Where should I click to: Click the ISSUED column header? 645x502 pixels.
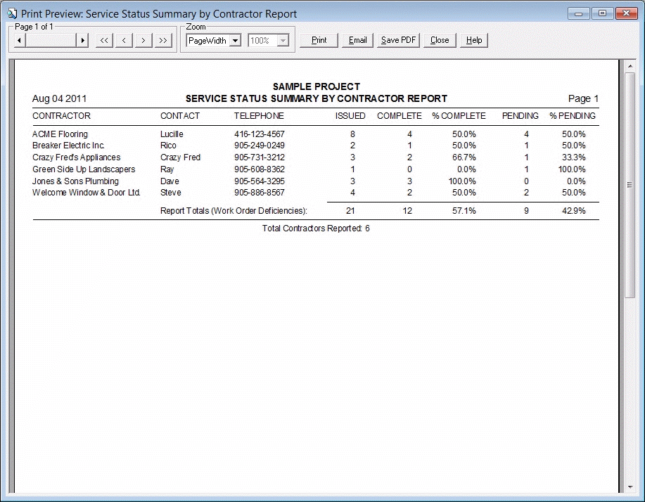tap(350, 116)
